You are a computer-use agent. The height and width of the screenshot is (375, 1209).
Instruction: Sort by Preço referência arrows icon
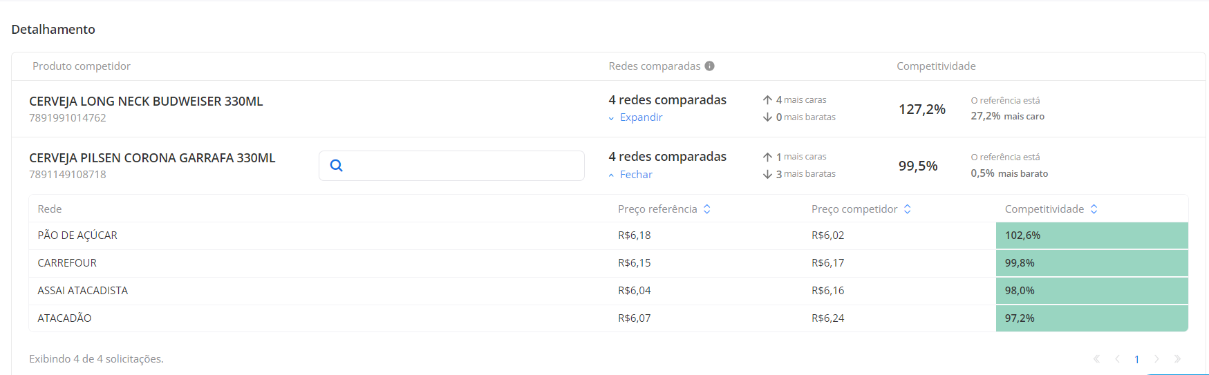[x=706, y=209]
